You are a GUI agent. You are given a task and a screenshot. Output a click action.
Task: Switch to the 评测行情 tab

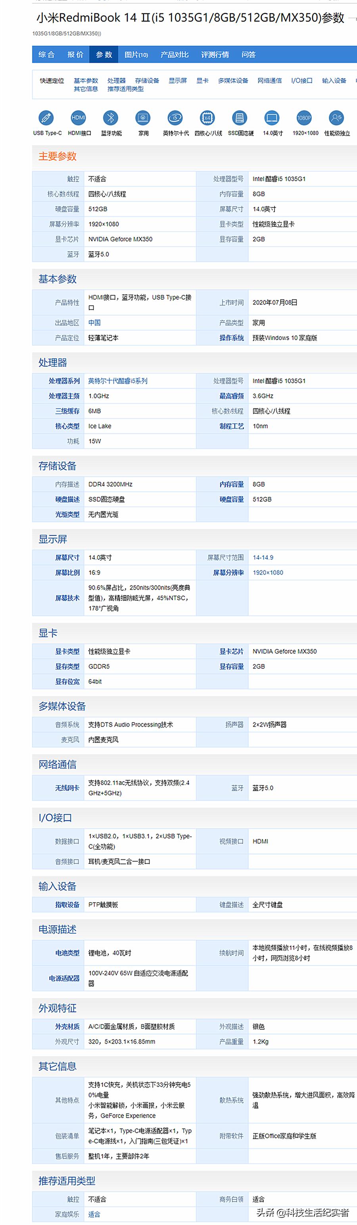click(x=215, y=55)
